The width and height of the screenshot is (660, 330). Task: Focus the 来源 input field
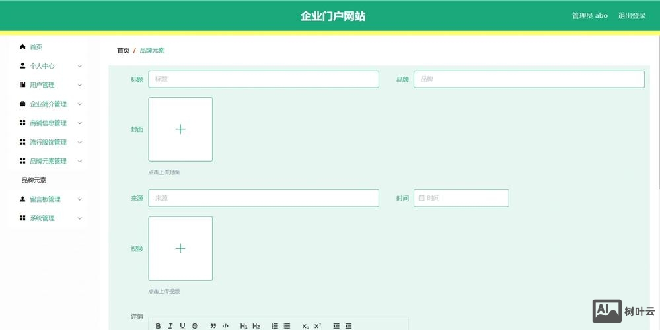pos(264,198)
